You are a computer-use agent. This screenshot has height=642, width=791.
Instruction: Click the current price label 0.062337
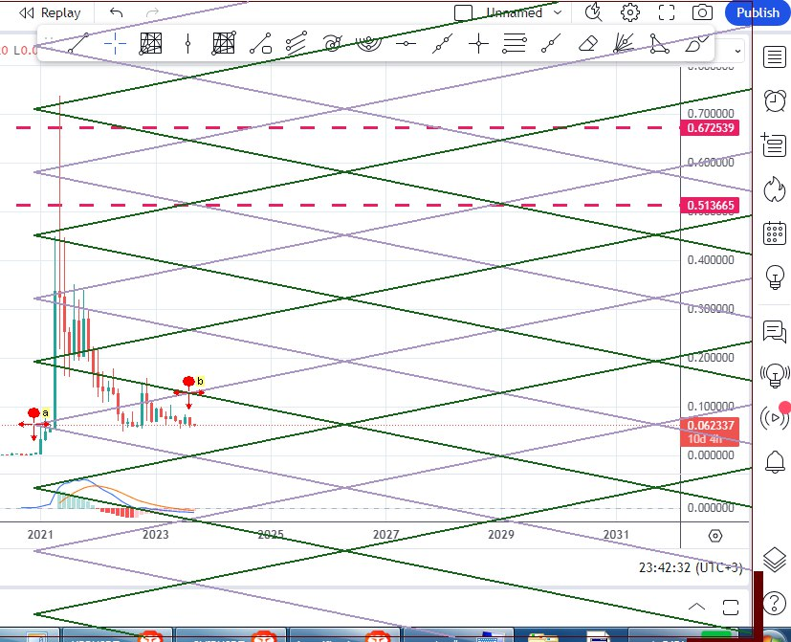tap(711, 425)
